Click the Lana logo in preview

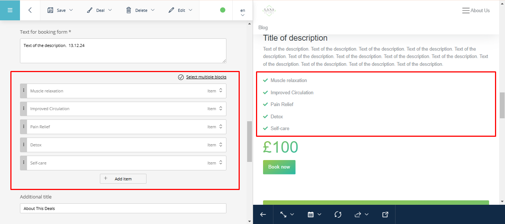point(269,11)
